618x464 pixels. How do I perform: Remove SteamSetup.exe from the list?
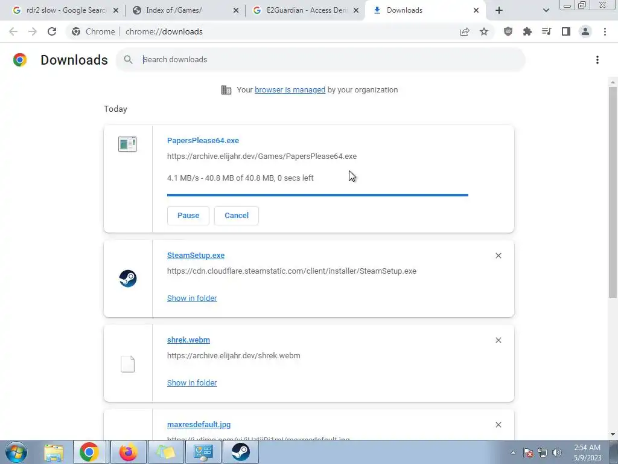pos(499,256)
